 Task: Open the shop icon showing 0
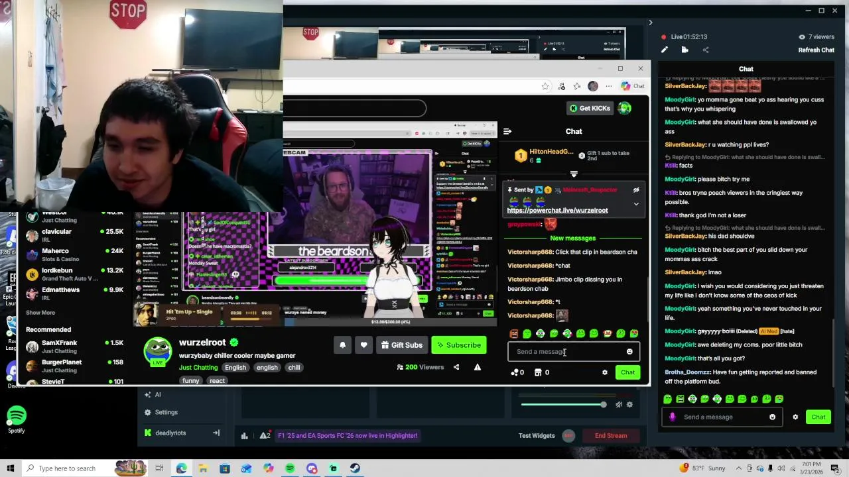[541, 372]
